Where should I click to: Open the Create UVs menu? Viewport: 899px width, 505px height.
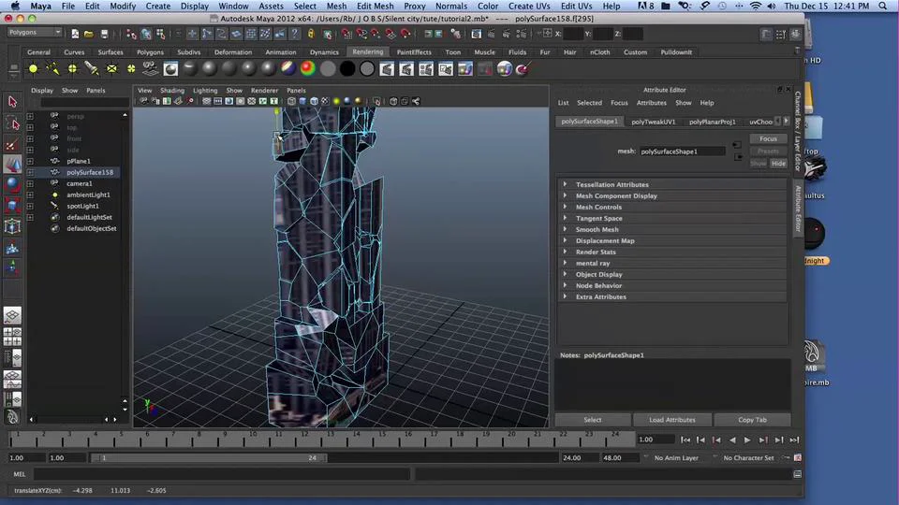tap(528, 6)
